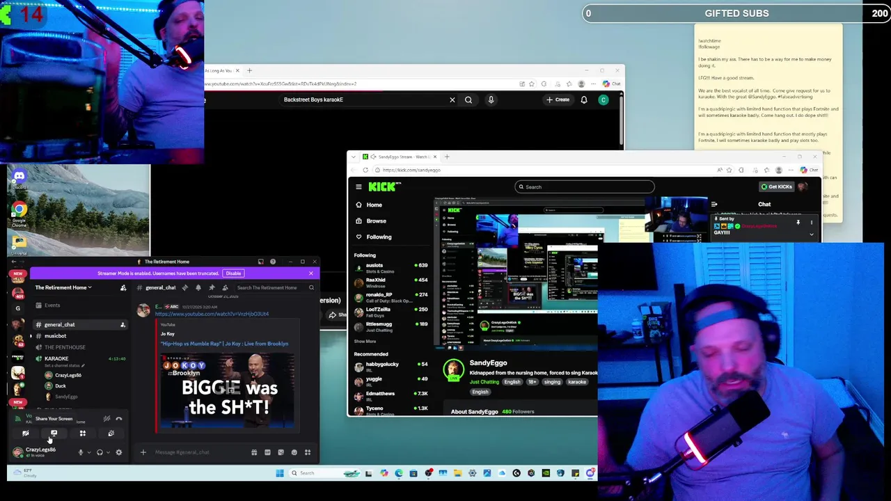Open Discord emoji picker
This screenshot has width=891, height=501.
point(294,452)
